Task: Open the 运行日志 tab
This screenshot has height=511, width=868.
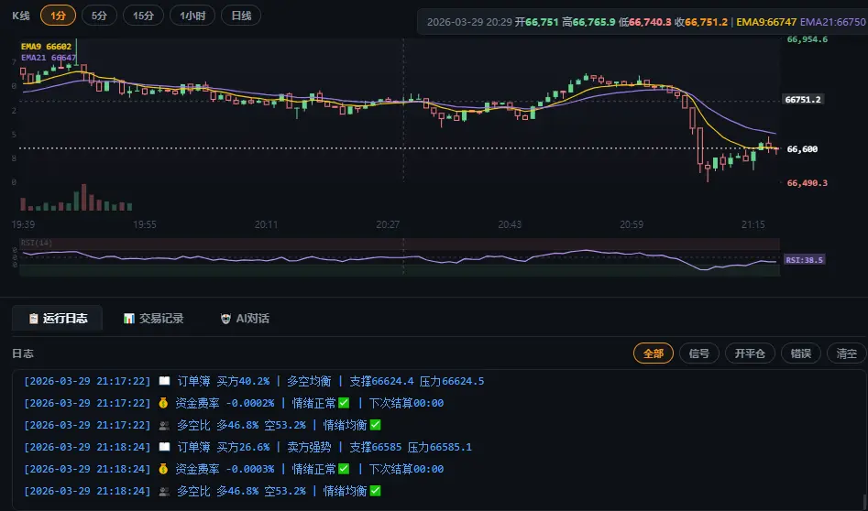Action: click(x=57, y=319)
